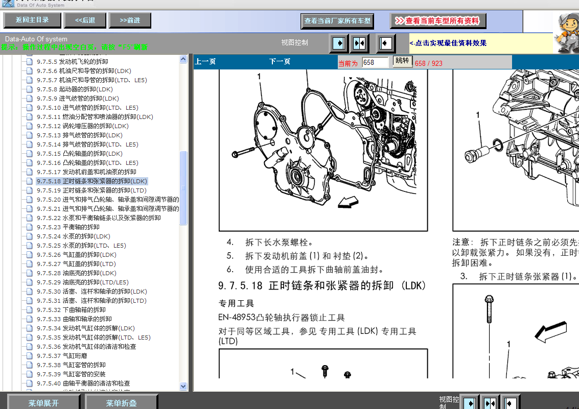Click the top expand-right view control icon

coord(338,43)
